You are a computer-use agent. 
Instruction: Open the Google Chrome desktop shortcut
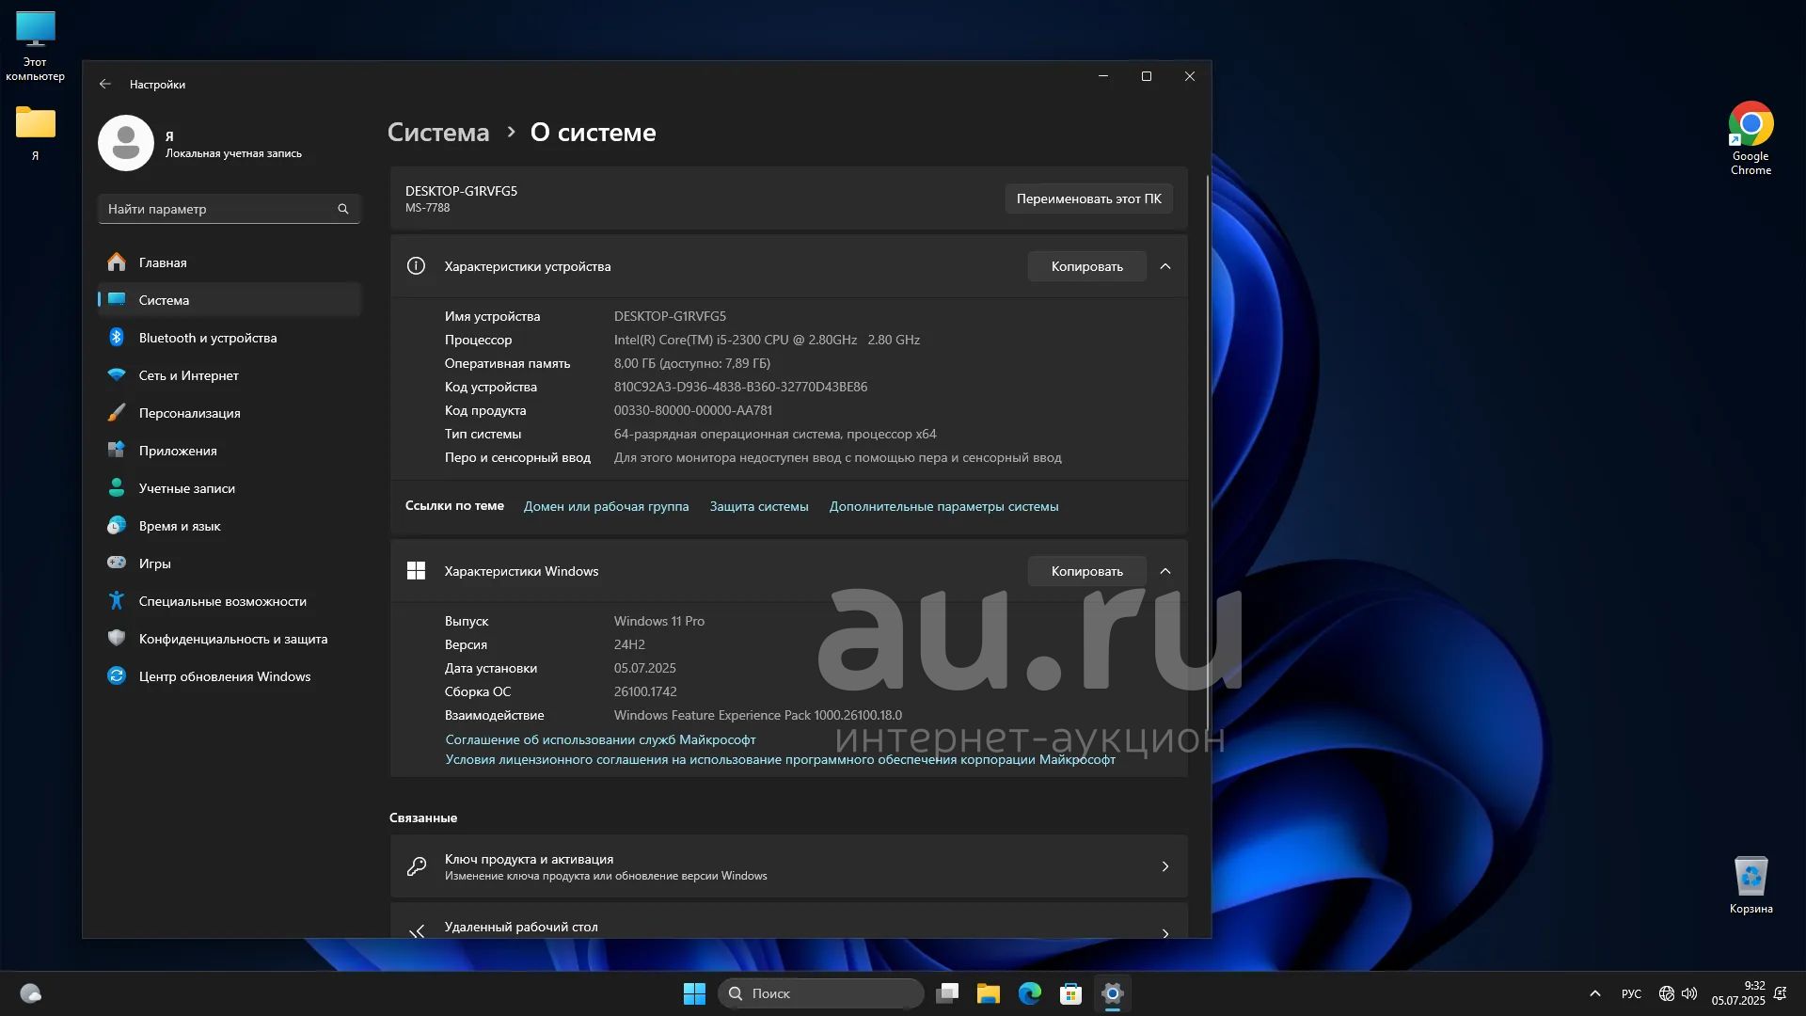[x=1751, y=137]
